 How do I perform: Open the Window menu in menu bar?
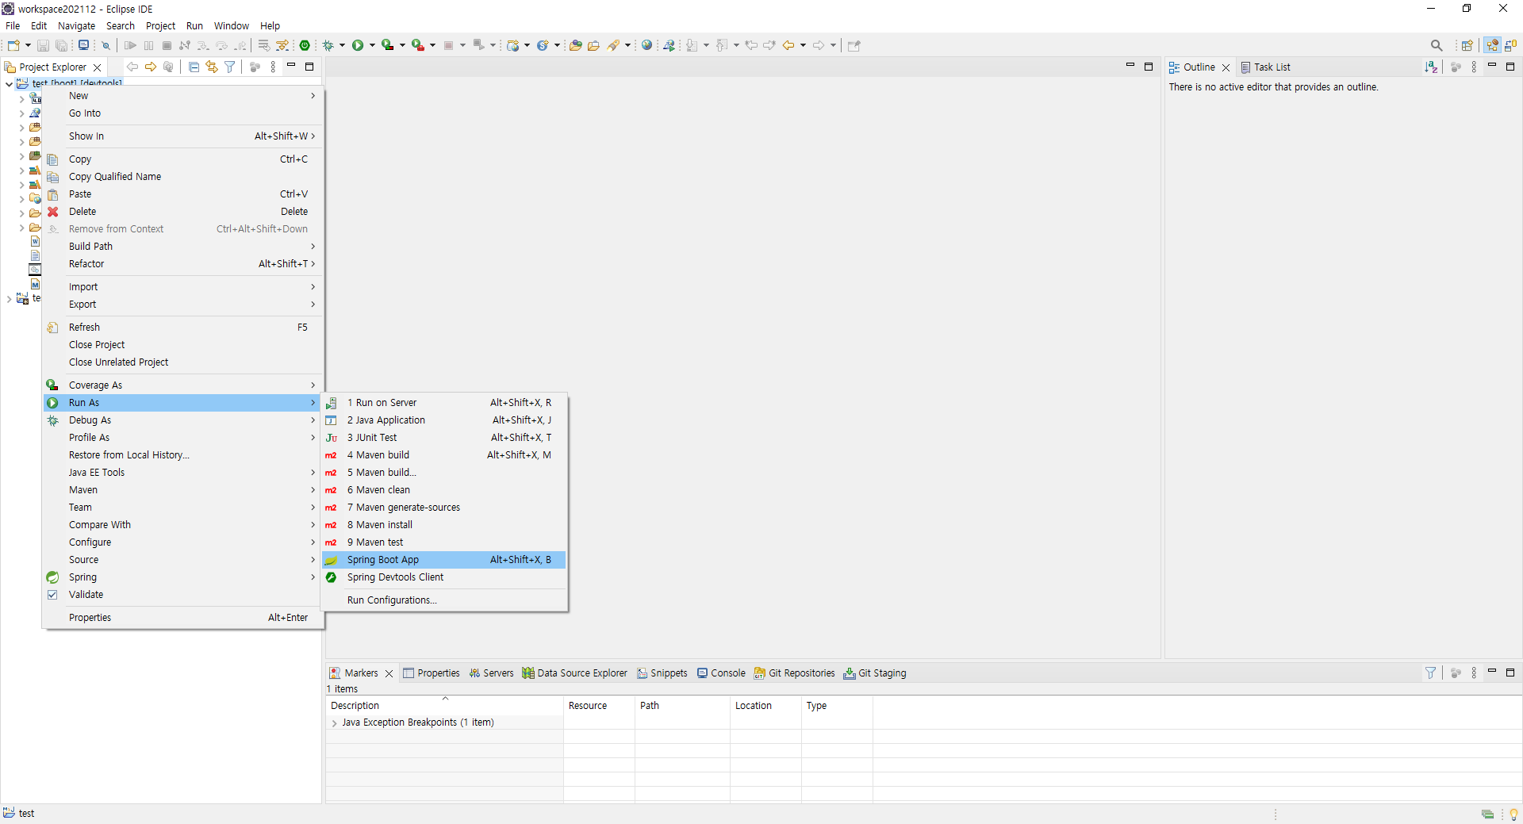click(x=231, y=26)
